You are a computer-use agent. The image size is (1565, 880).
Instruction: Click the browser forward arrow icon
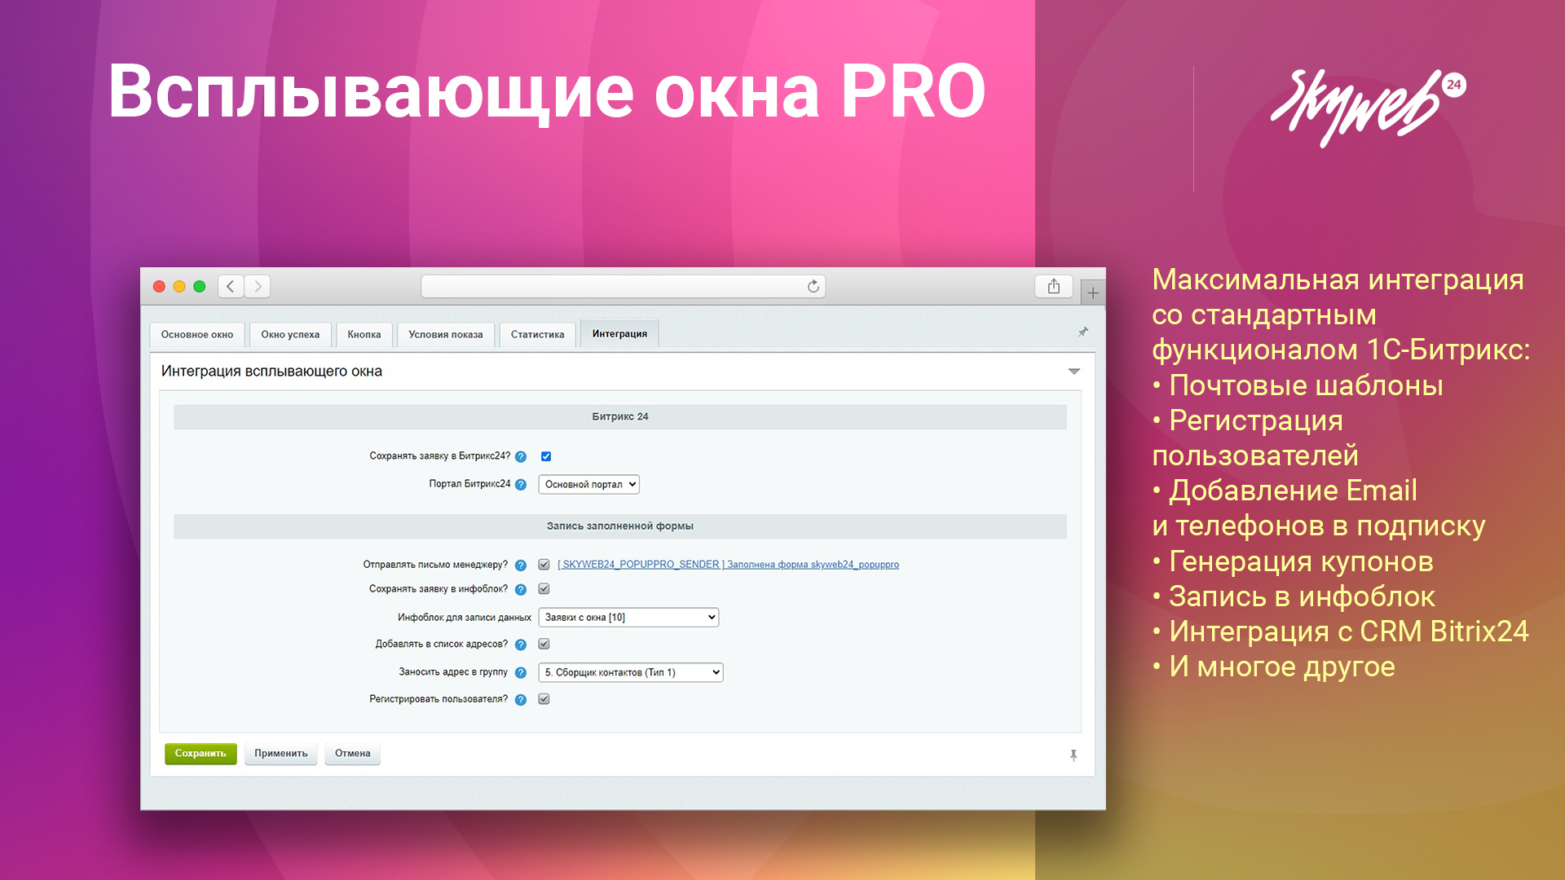(x=258, y=286)
